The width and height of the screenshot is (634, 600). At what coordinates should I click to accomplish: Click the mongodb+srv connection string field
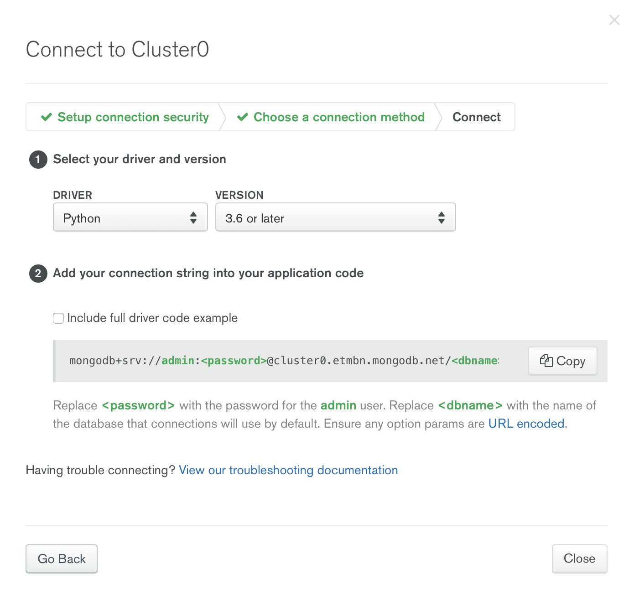(284, 361)
